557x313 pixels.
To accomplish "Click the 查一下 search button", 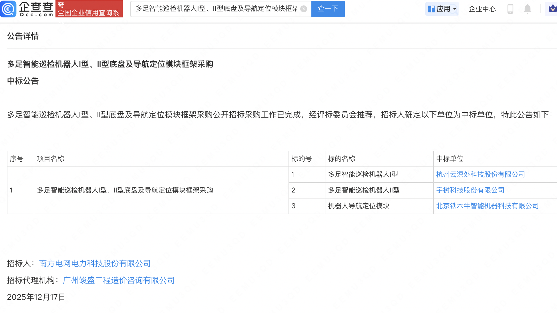I will 328,9.
